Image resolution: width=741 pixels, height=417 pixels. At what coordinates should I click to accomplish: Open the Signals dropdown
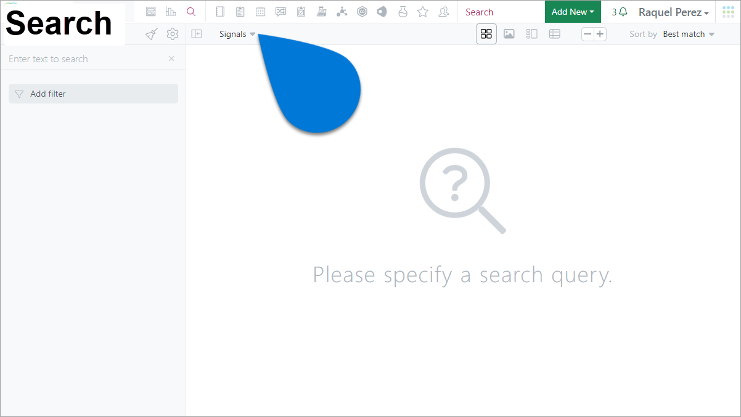[237, 34]
